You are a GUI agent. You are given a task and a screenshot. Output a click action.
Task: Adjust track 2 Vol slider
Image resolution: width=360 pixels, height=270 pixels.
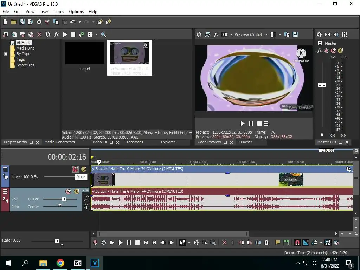[64, 199]
